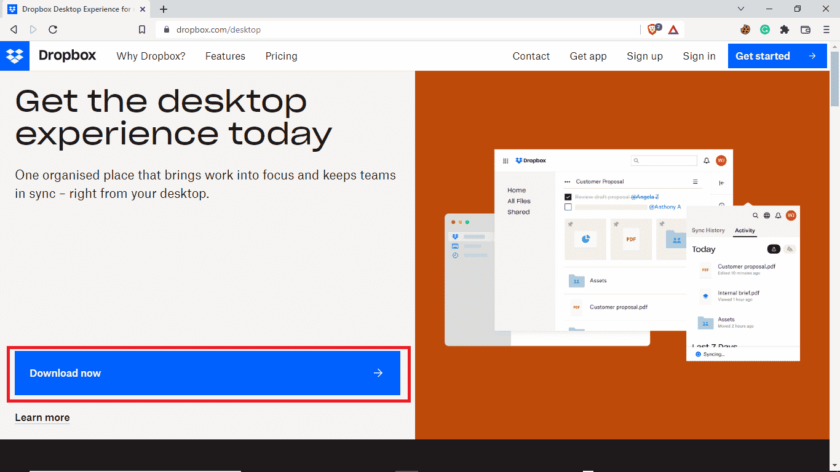The image size is (840, 472).
Task: Bookmark this page using the bookmark icon
Action: pyautogui.click(x=142, y=29)
